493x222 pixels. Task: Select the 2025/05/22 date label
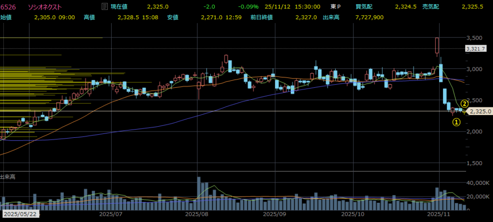pyautogui.click(x=20, y=213)
